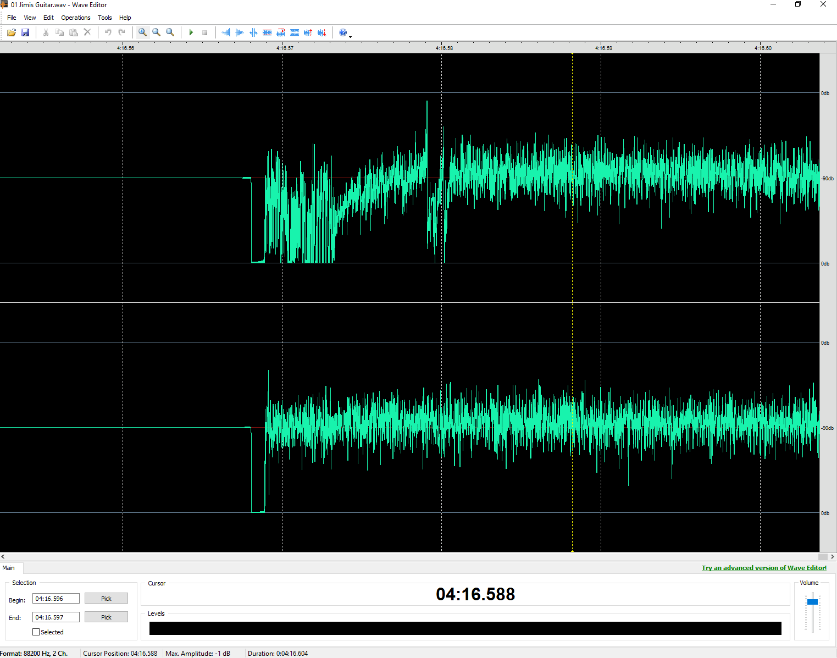This screenshot has width=837, height=658.
Task: Zoom in on the waveform
Action: [x=142, y=32]
